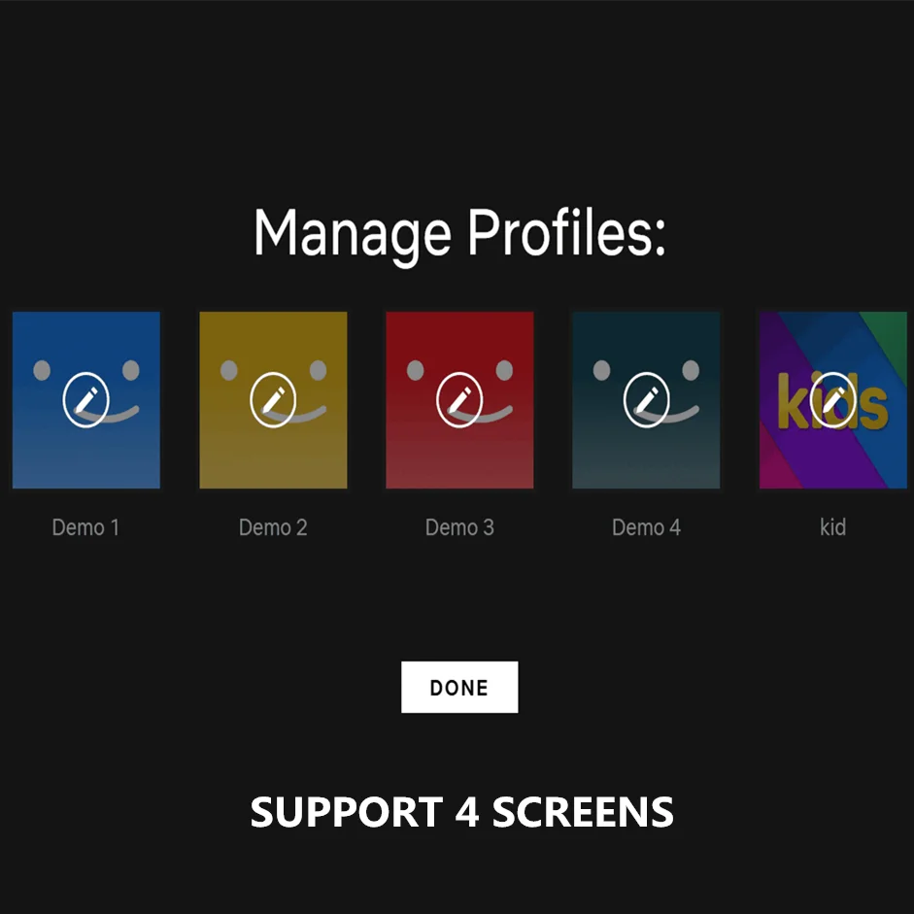This screenshot has height=914, width=914.
Task: Finish managing profiles with the DONE button
Action: click(x=459, y=688)
